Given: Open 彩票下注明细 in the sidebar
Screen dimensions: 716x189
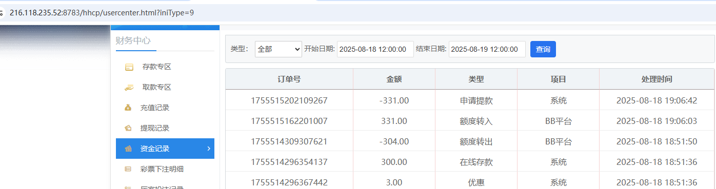Looking at the screenshot, I should tap(165, 169).
